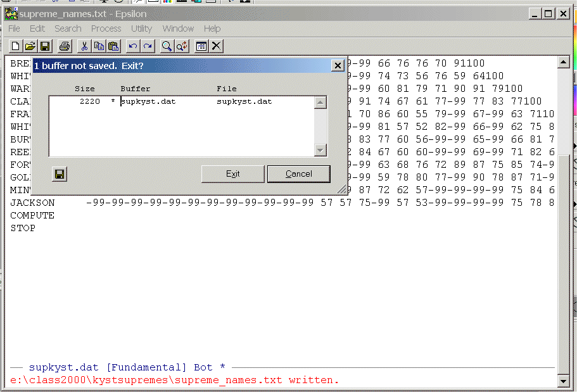The height and width of the screenshot is (392, 577).
Task: Click the Search and replace icon
Action: coord(181,46)
